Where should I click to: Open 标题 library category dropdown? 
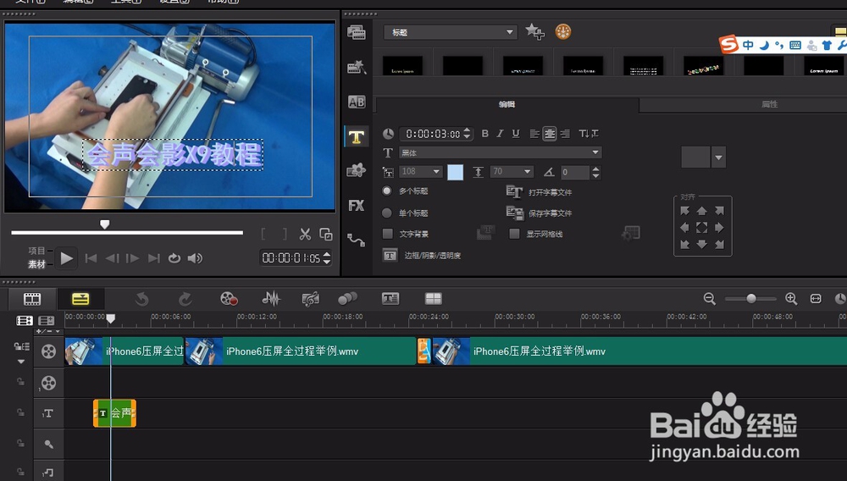(451, 32)
